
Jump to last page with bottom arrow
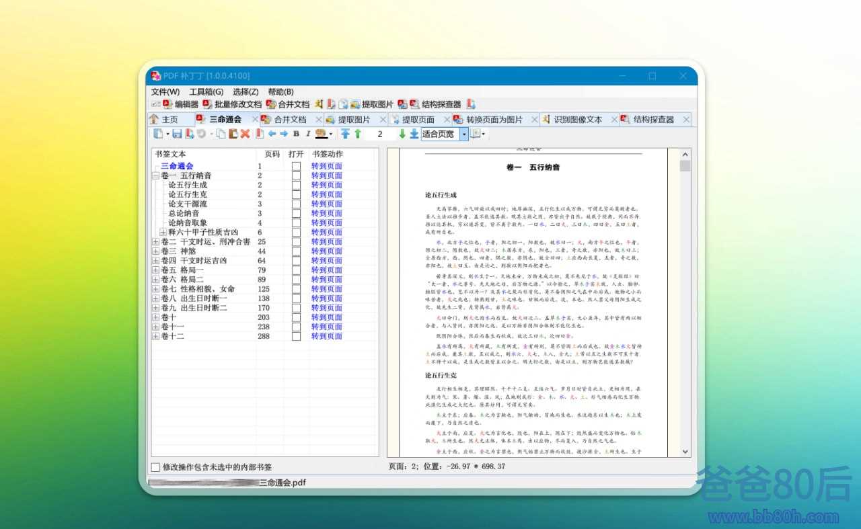(414, 134)
